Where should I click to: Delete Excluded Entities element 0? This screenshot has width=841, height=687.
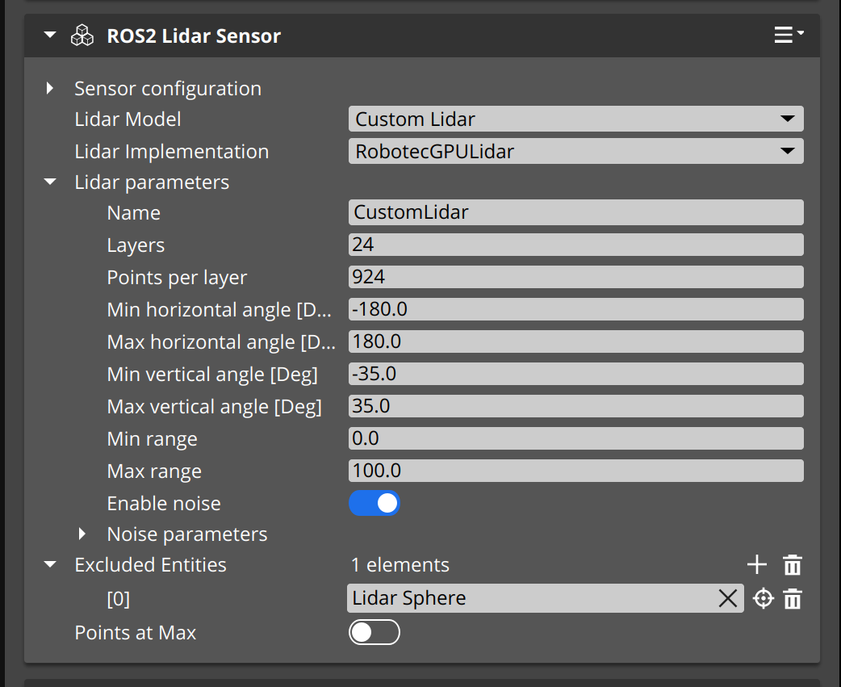tap(793, 598)
